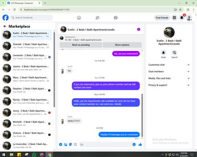Open the Friends icon in top navigation
The image size is (197, 157).
(97, 18)
